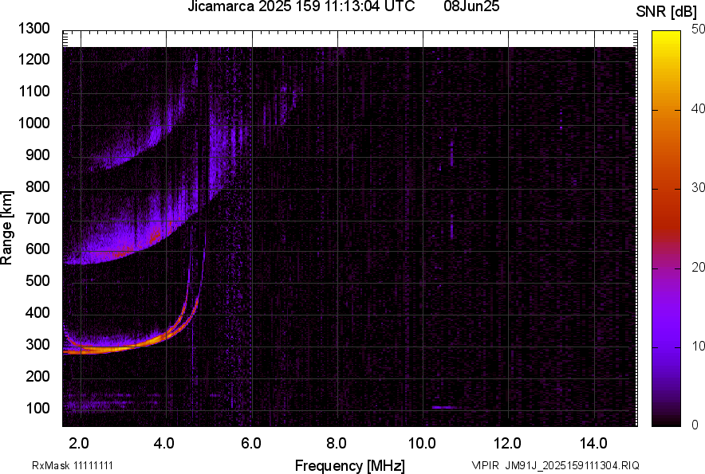Click the 'SNR [dB]' colorbar label
Screen dimensions: 705x474
click(x=667, y=12)
